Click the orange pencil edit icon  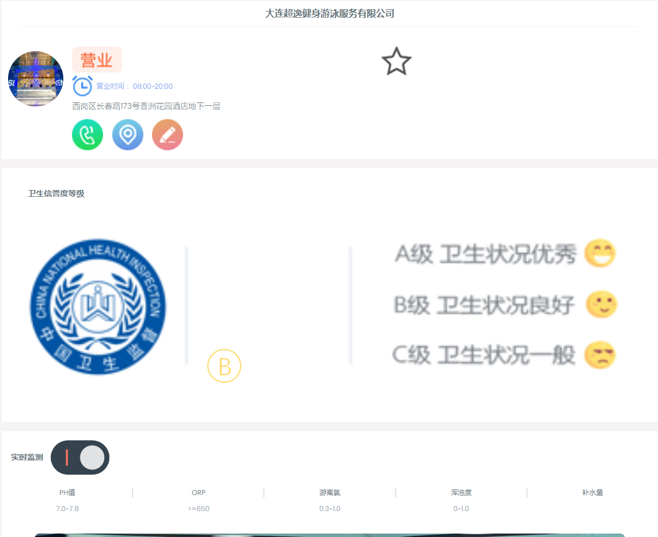pyautogui.click(x=168, y=135)
